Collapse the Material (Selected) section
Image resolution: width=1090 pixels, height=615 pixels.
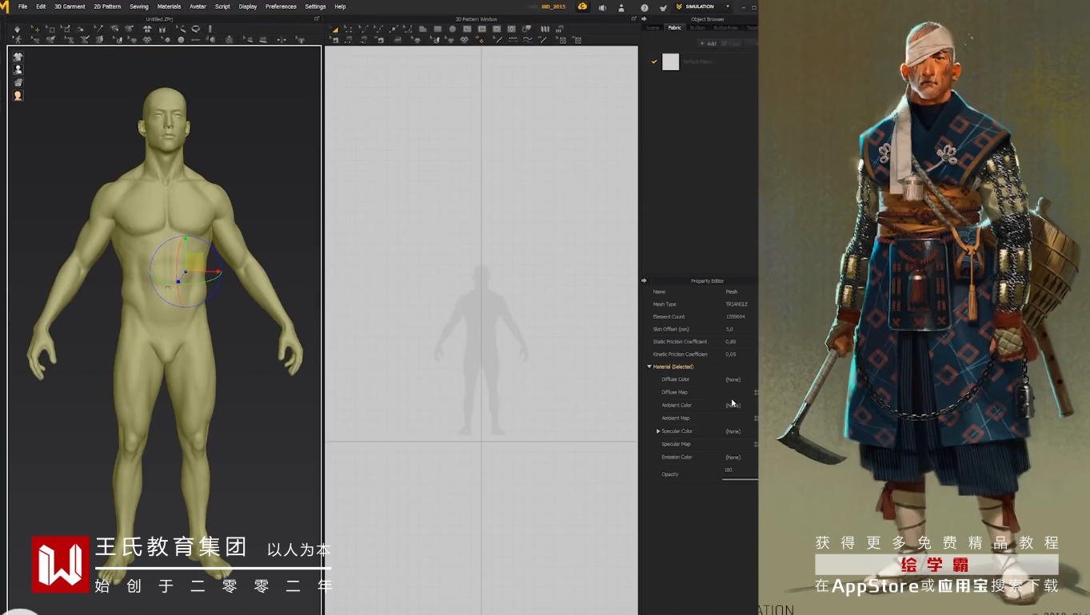[x=649, y=367]
